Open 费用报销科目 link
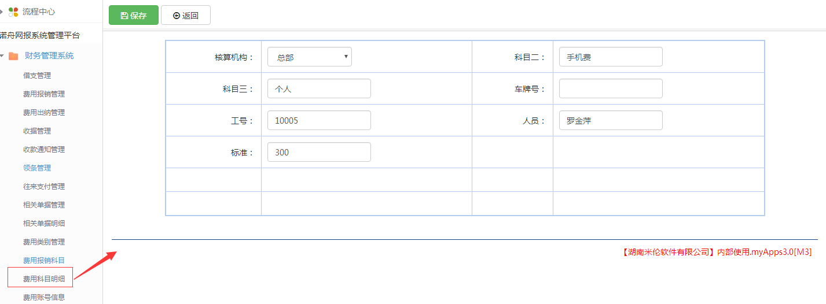The image size is (826, 304). (44, 260)
